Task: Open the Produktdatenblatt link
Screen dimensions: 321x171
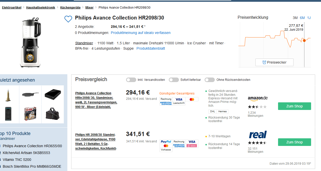Action: coord(151,48)
